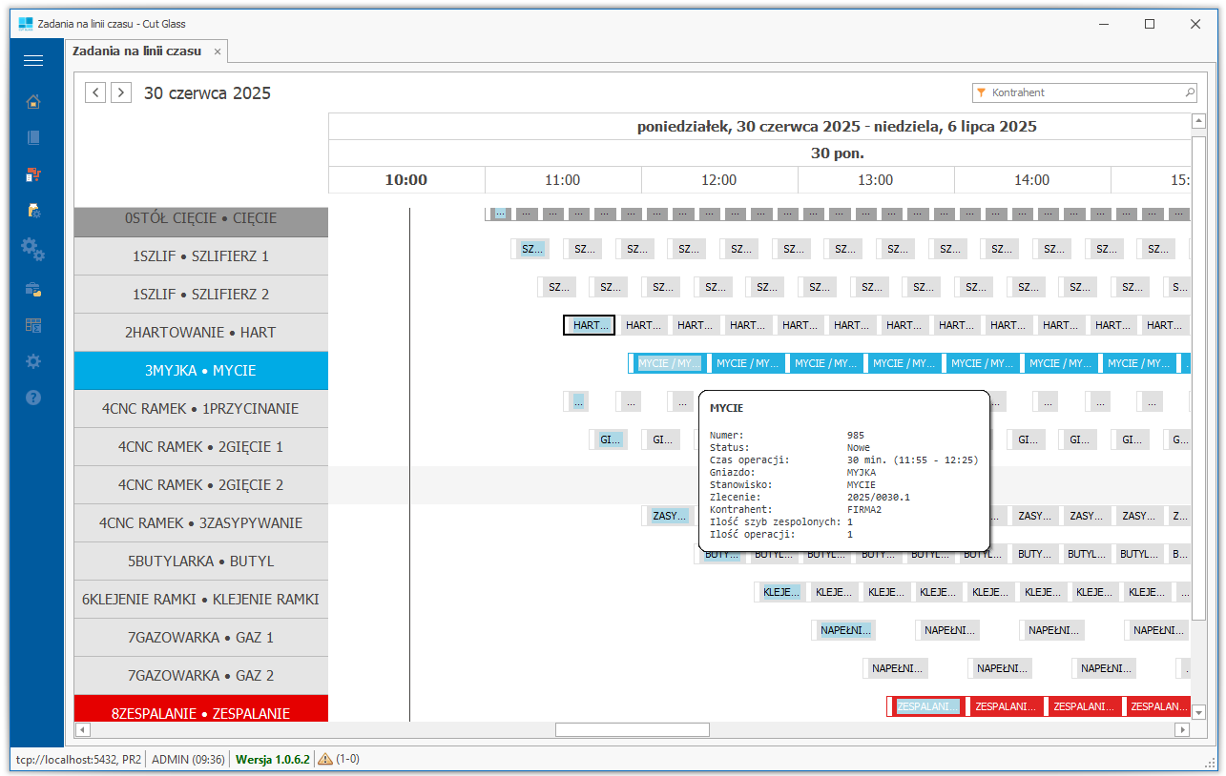Click the warning triangle in status bar

tap(325, 760)
